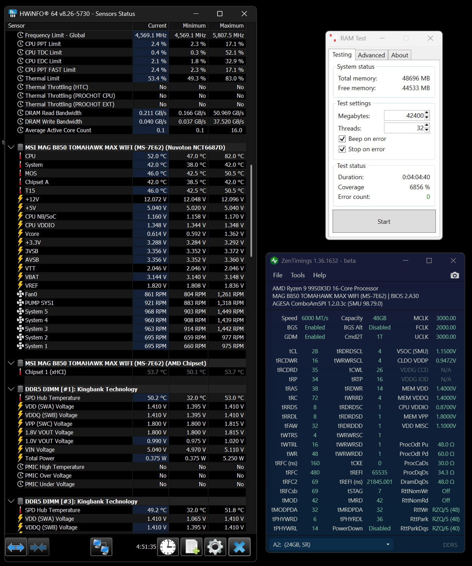
Task: Switch to the Testing tab in RAM Test
Action: [342, 55]
